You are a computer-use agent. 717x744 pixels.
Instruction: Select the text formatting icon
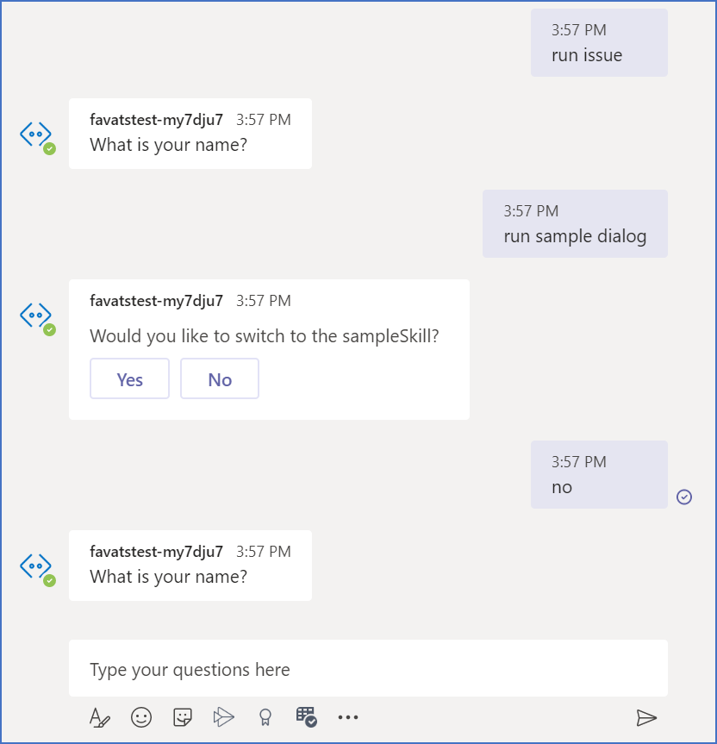point(99,716)
